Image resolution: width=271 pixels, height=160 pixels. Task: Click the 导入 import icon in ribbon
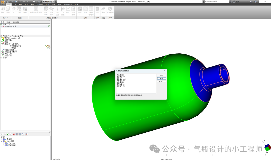[x=3, y=9]
